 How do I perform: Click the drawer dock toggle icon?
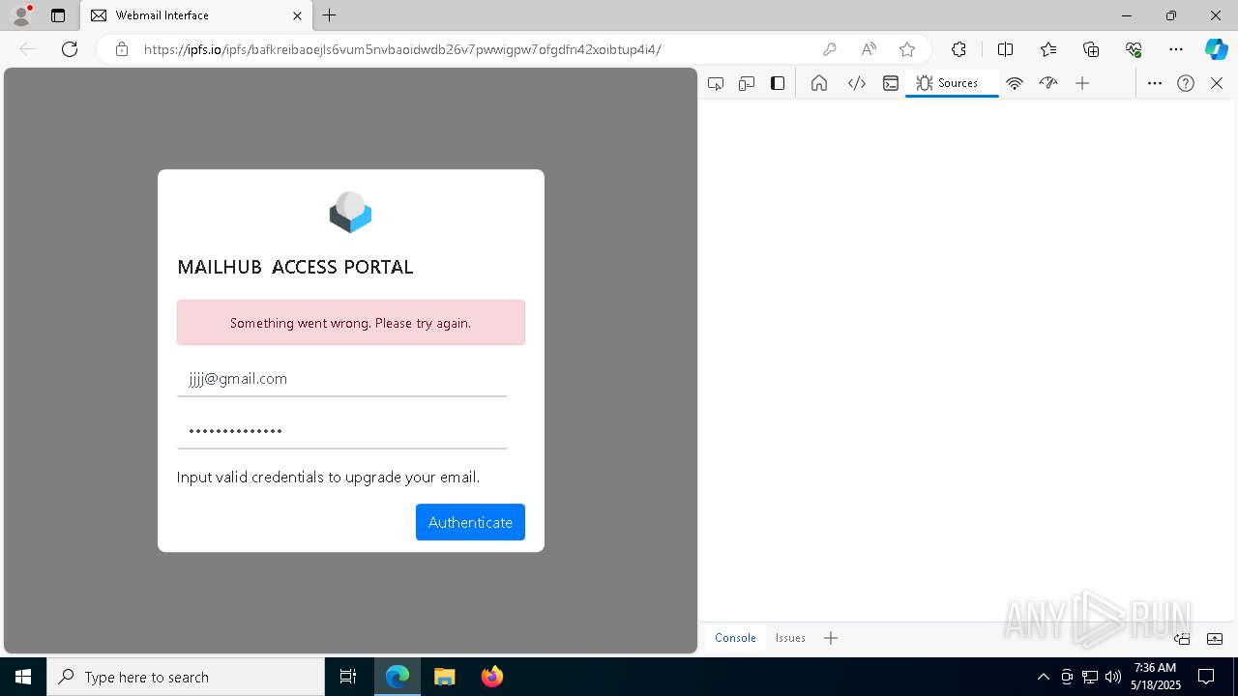pyautogui.click(x=1182, y=638)
